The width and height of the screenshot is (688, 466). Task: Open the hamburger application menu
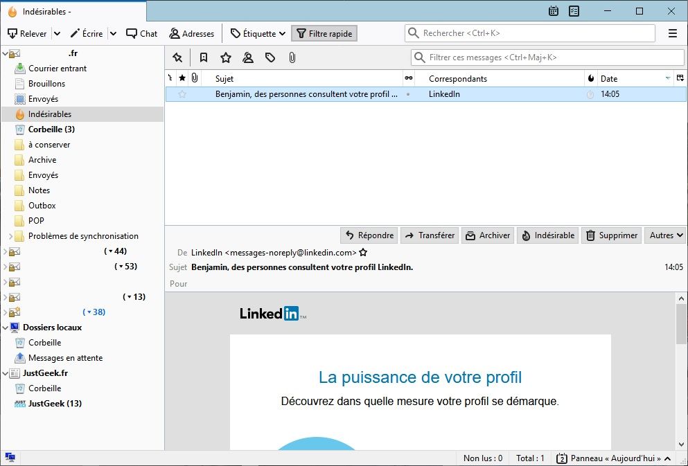coord(672,33)
